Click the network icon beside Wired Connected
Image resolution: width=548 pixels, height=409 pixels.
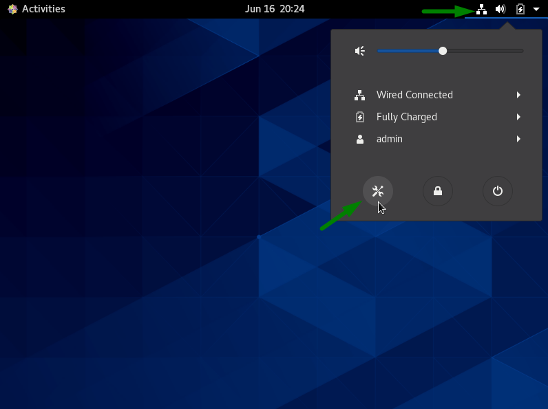pos(359,95)
